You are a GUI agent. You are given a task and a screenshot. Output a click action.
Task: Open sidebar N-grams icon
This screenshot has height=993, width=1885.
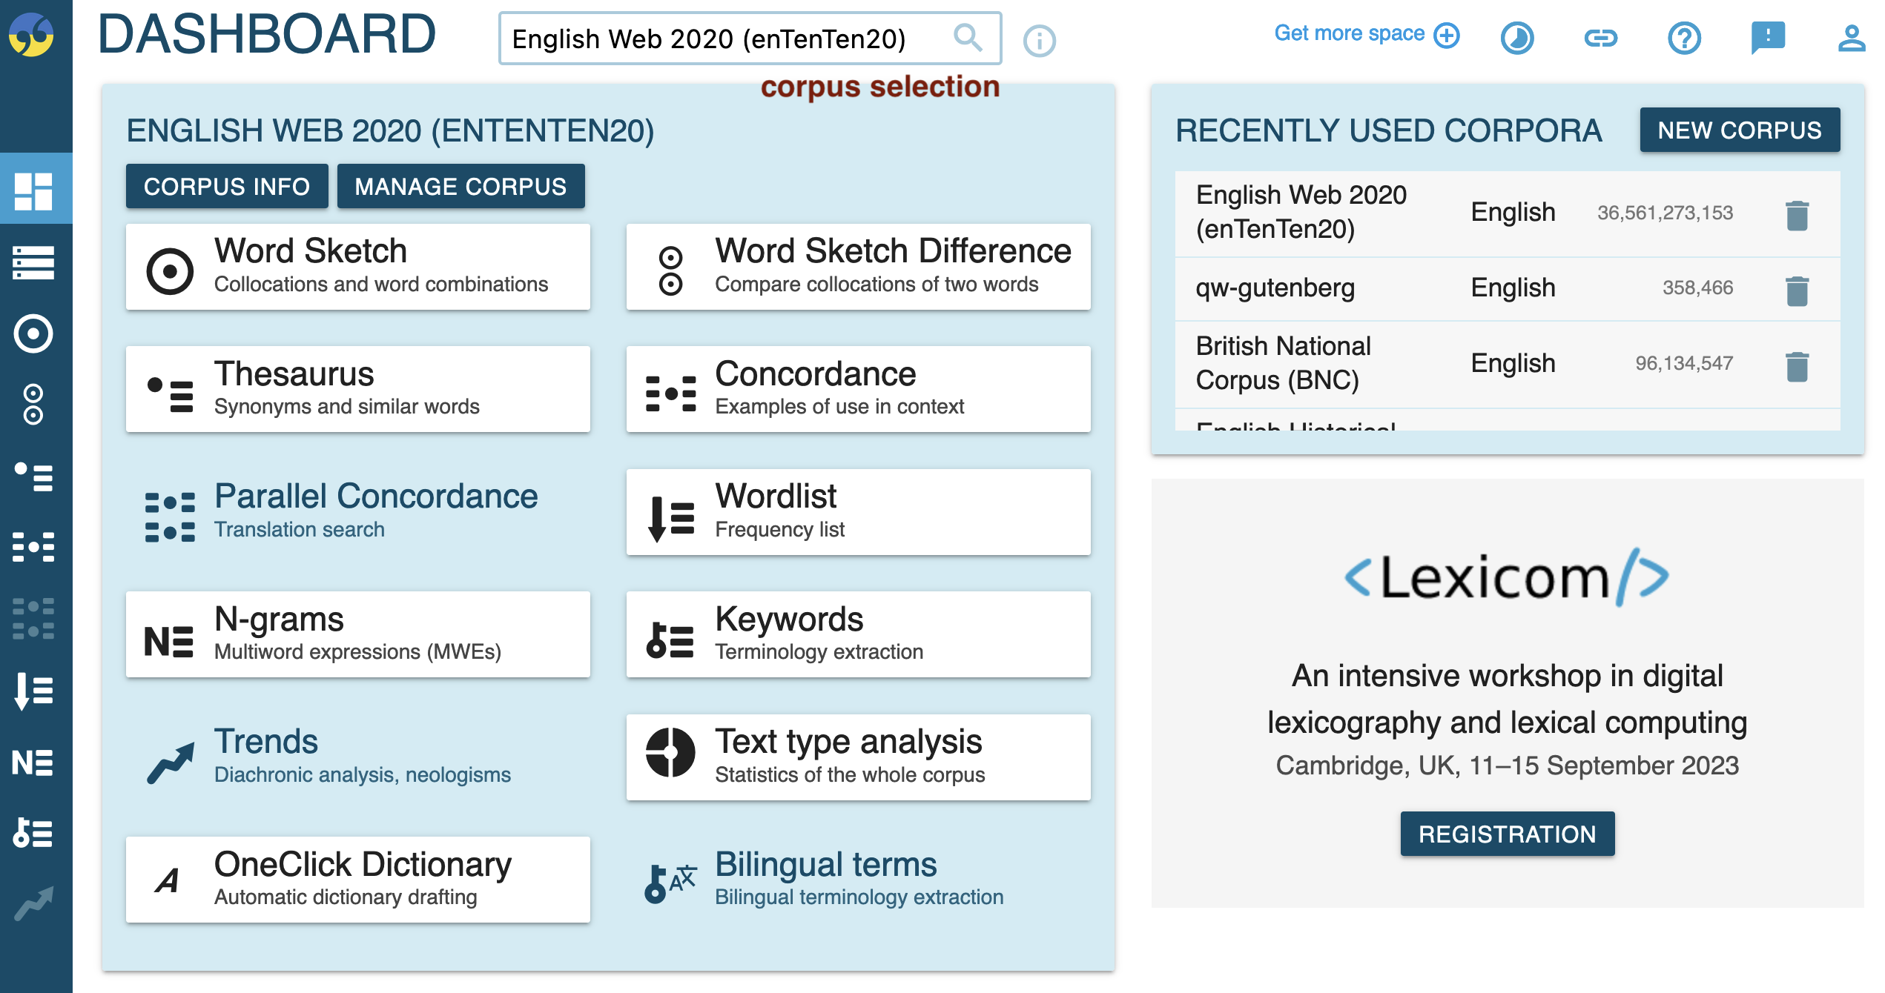coord(33,762)
